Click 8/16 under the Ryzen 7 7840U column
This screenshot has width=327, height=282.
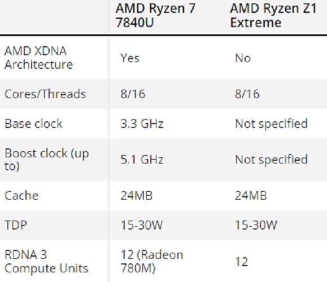coord(133,94)
